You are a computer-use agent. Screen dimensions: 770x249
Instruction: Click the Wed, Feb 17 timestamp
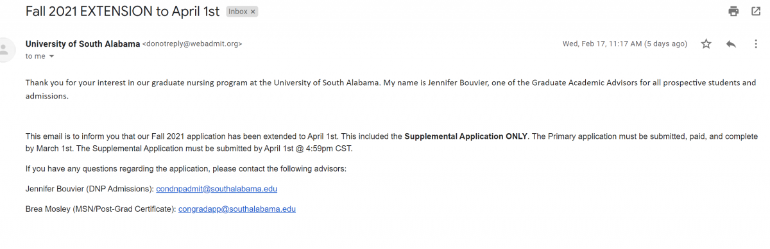[x=625, y=44]
